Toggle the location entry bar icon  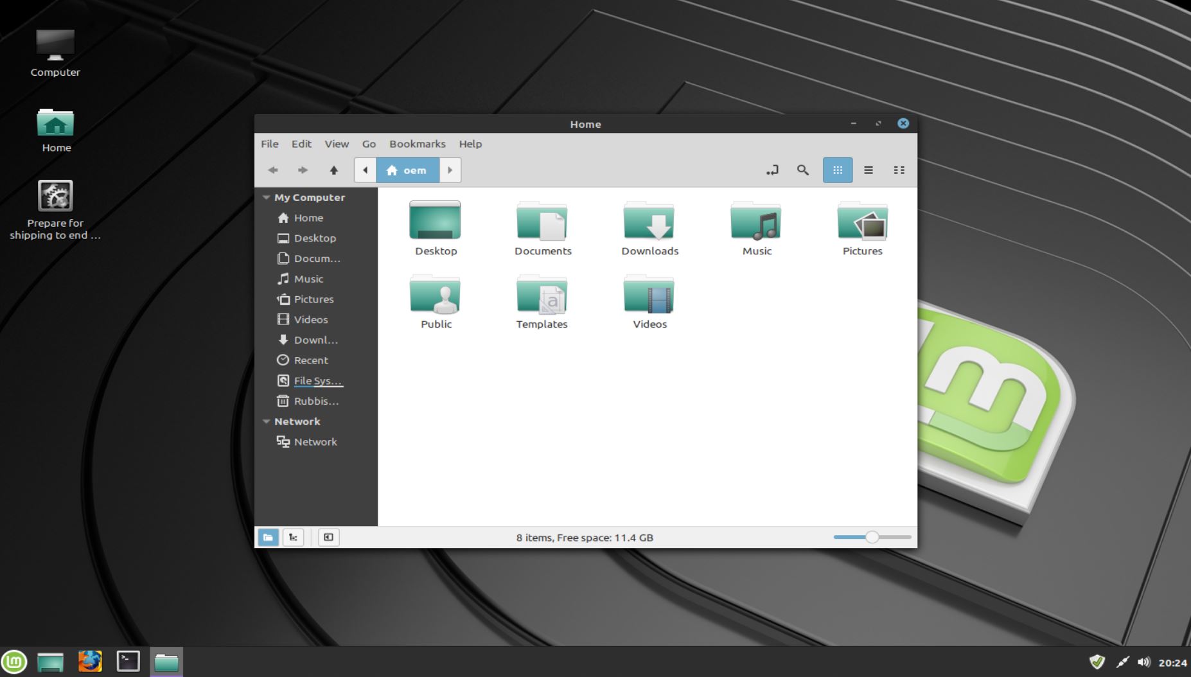pos(773,170)
